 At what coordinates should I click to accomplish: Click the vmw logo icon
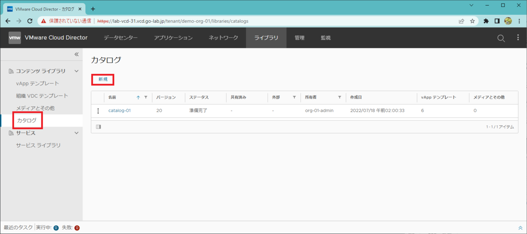click(x=14, y=38)
